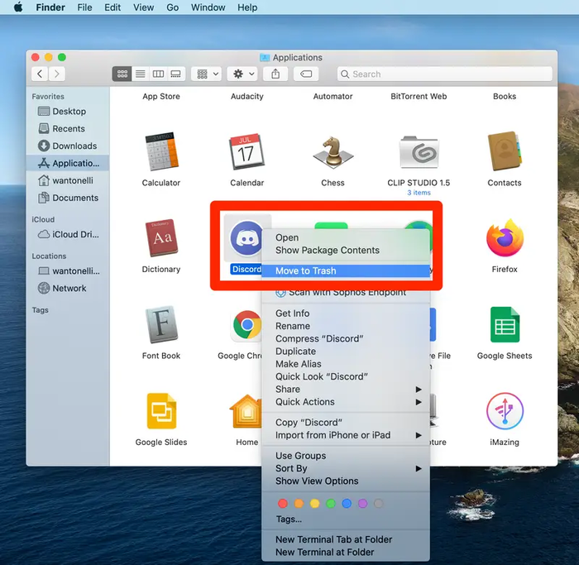Choose New Terminal at Folder

pos(346,552)
